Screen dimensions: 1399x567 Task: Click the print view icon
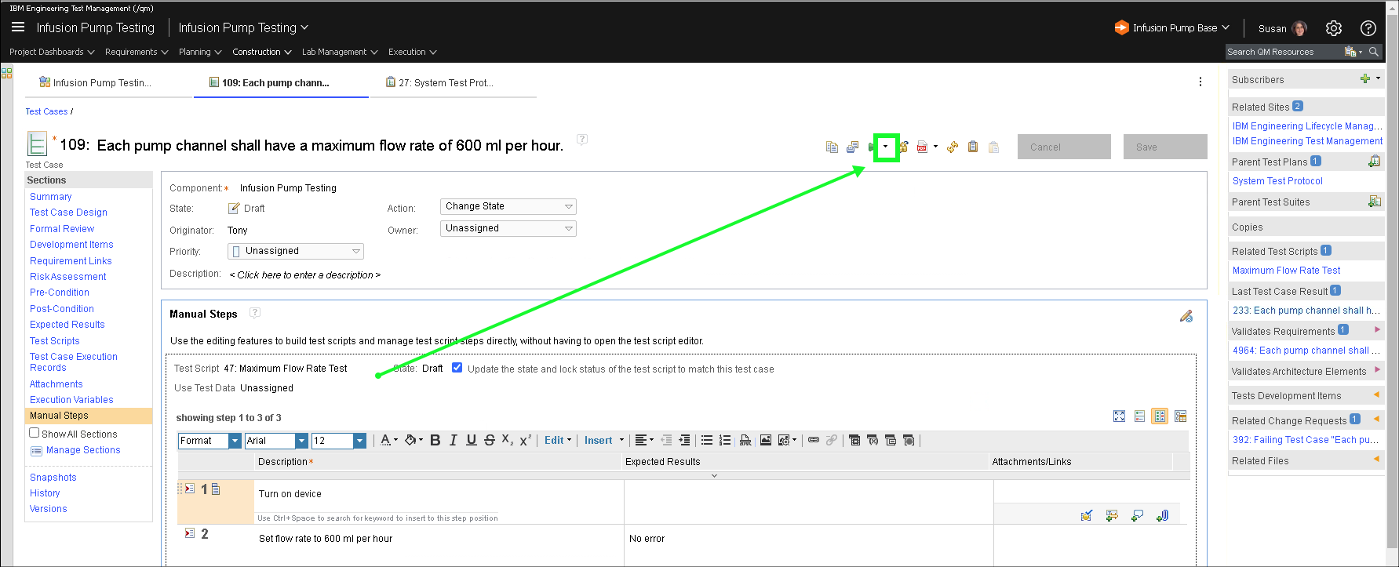(x=852, y=147)
